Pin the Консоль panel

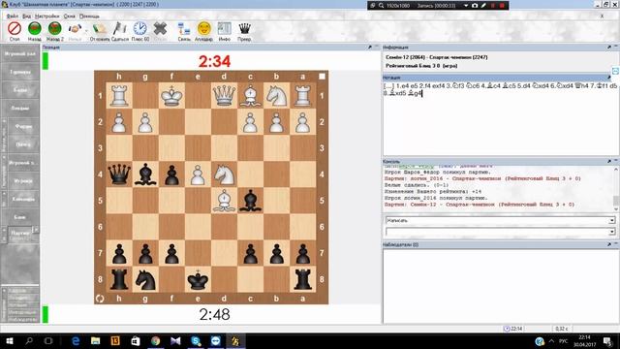609,162
